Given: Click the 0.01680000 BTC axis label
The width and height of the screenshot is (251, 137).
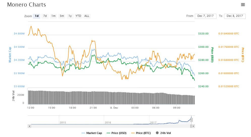Looking at the screenshot, I should coord(229,60).
